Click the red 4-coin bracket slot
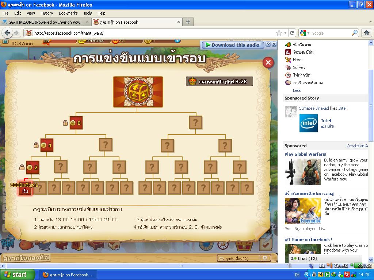This screenshot has width=374, height=280. [x=47, y=145]
